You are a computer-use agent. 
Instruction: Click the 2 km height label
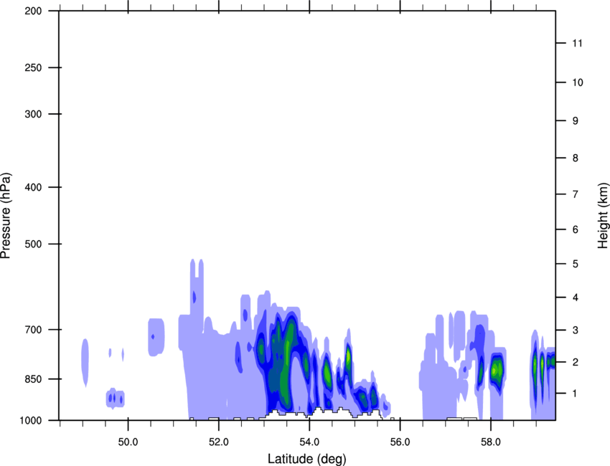coord(576,362)
